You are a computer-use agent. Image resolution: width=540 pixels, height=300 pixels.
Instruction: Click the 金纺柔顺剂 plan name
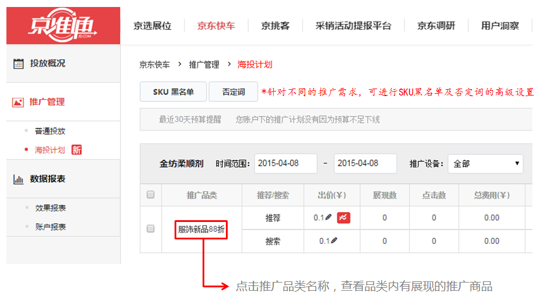(182, 164)
